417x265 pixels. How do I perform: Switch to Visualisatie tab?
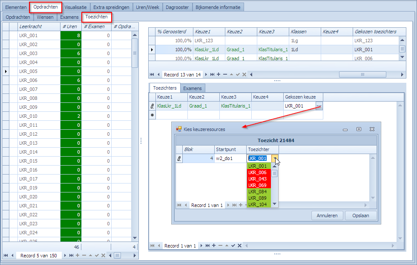[75, 7]
